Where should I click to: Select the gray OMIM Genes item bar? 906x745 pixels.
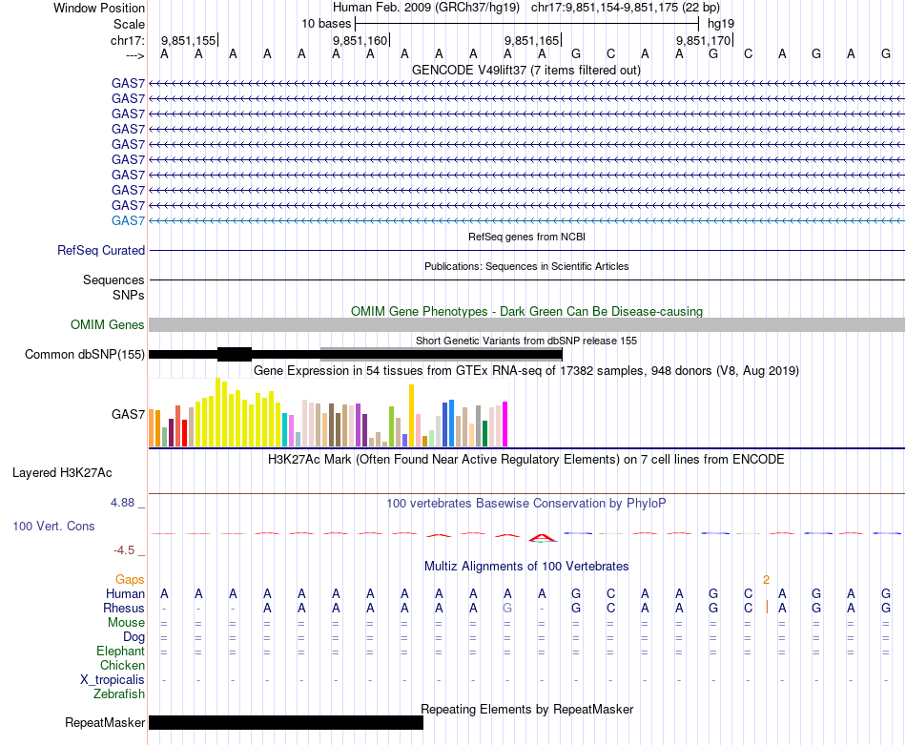pos(526,325)
